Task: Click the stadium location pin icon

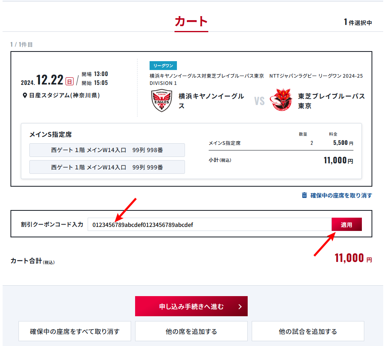Action: 25,95
